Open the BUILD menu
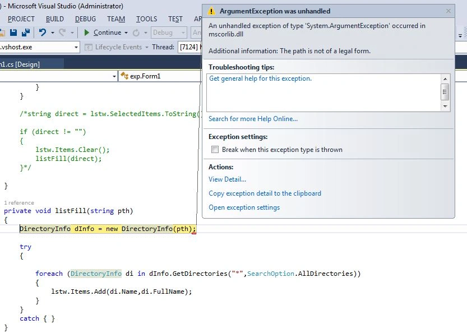Screen dimensions: 467x333 point(55,19)
